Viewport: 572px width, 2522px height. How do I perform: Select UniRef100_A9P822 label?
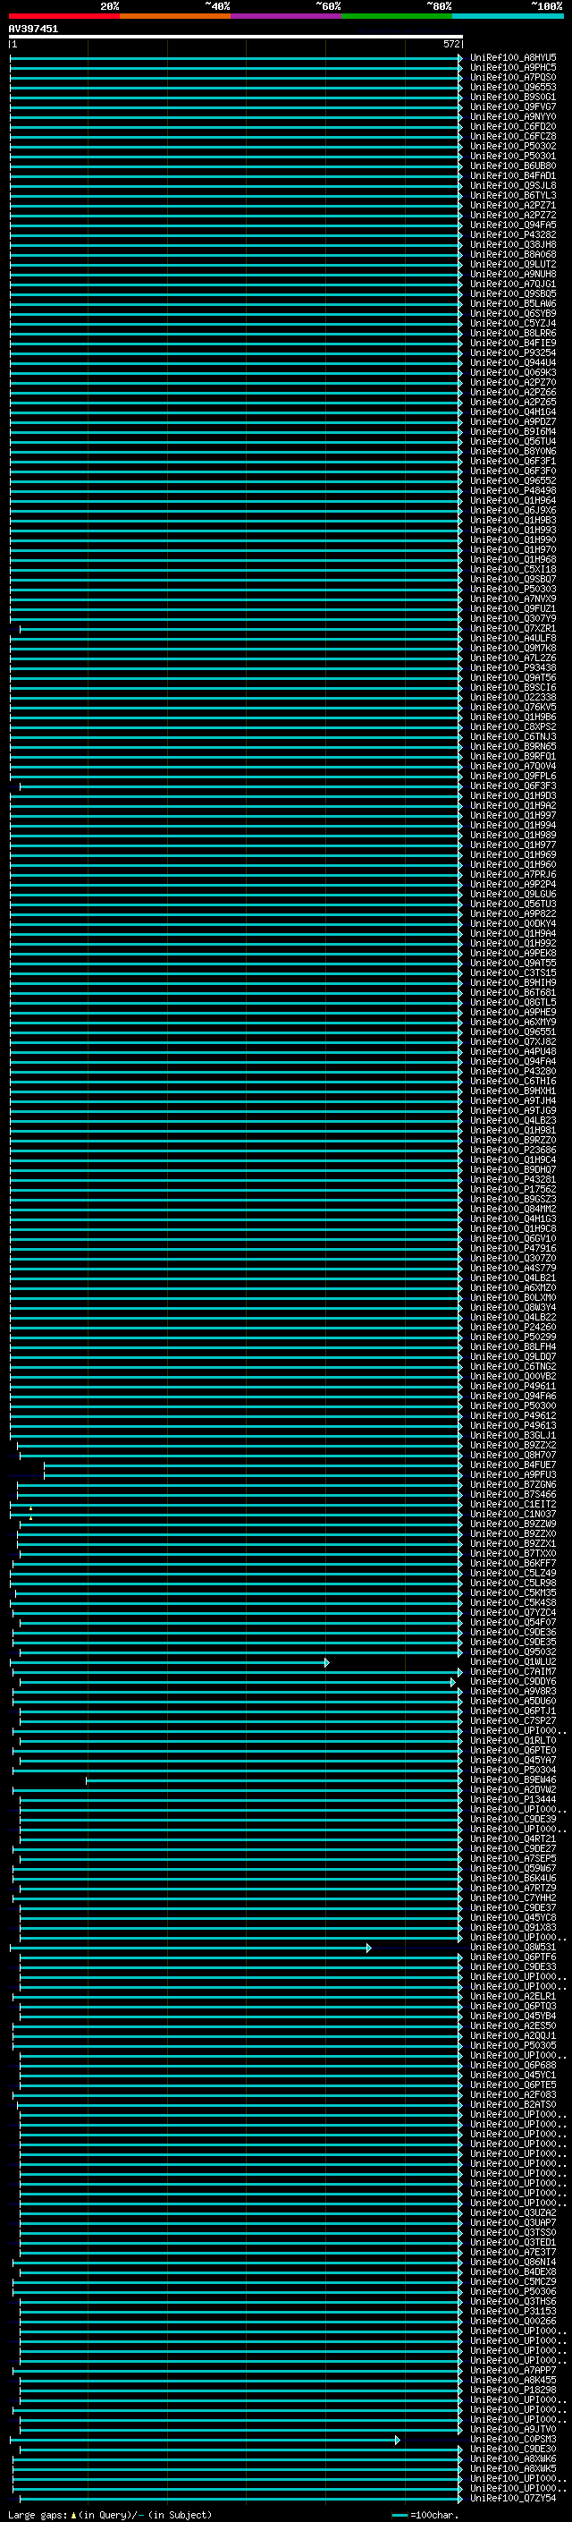pyautogui.click(x=513, y=913)
